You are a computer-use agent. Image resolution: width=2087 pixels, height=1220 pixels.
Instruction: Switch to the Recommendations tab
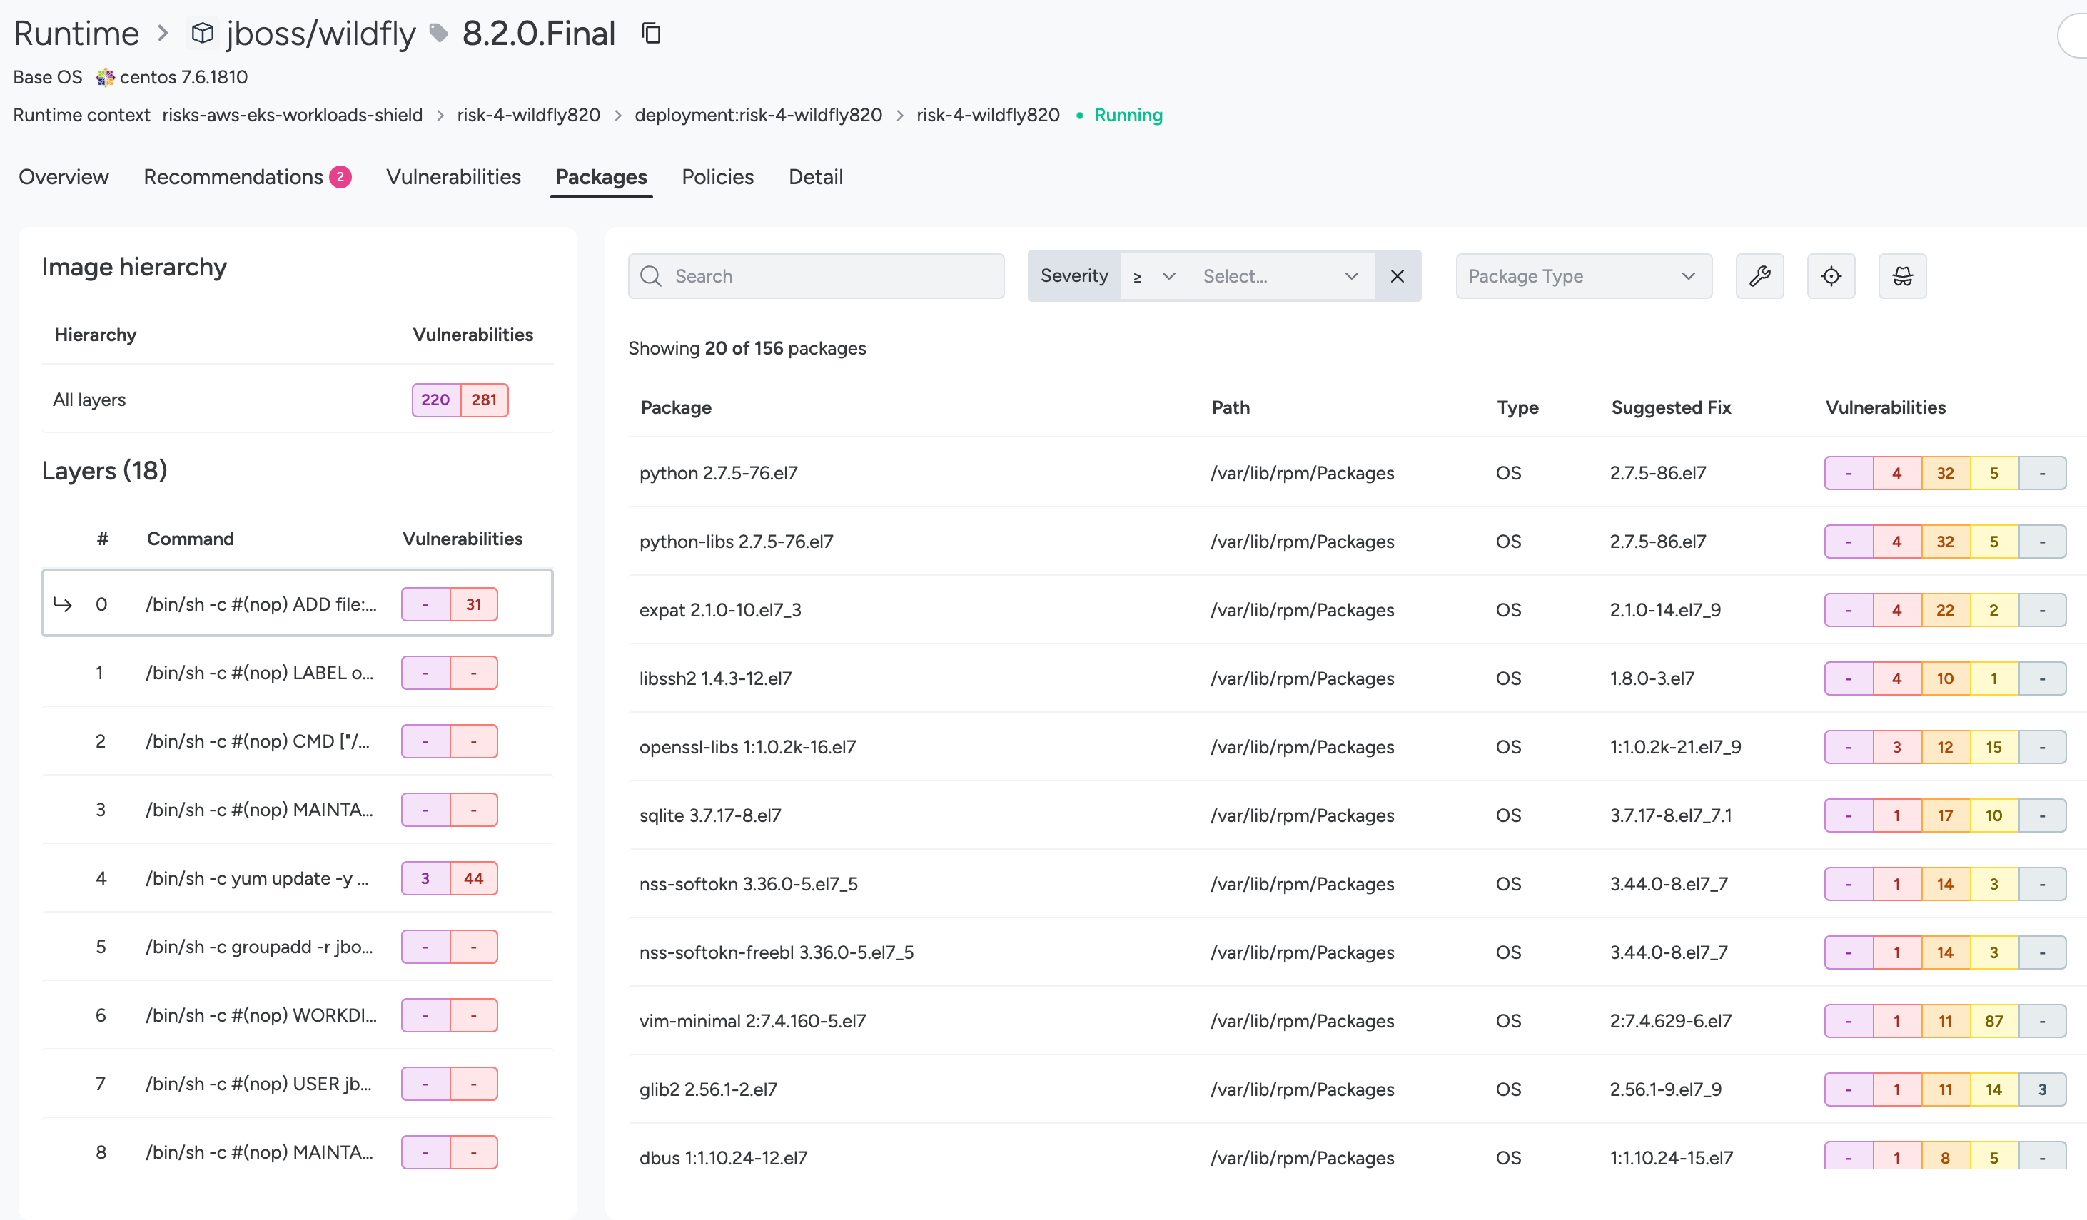pyautogui.click(x=247, y=176)
